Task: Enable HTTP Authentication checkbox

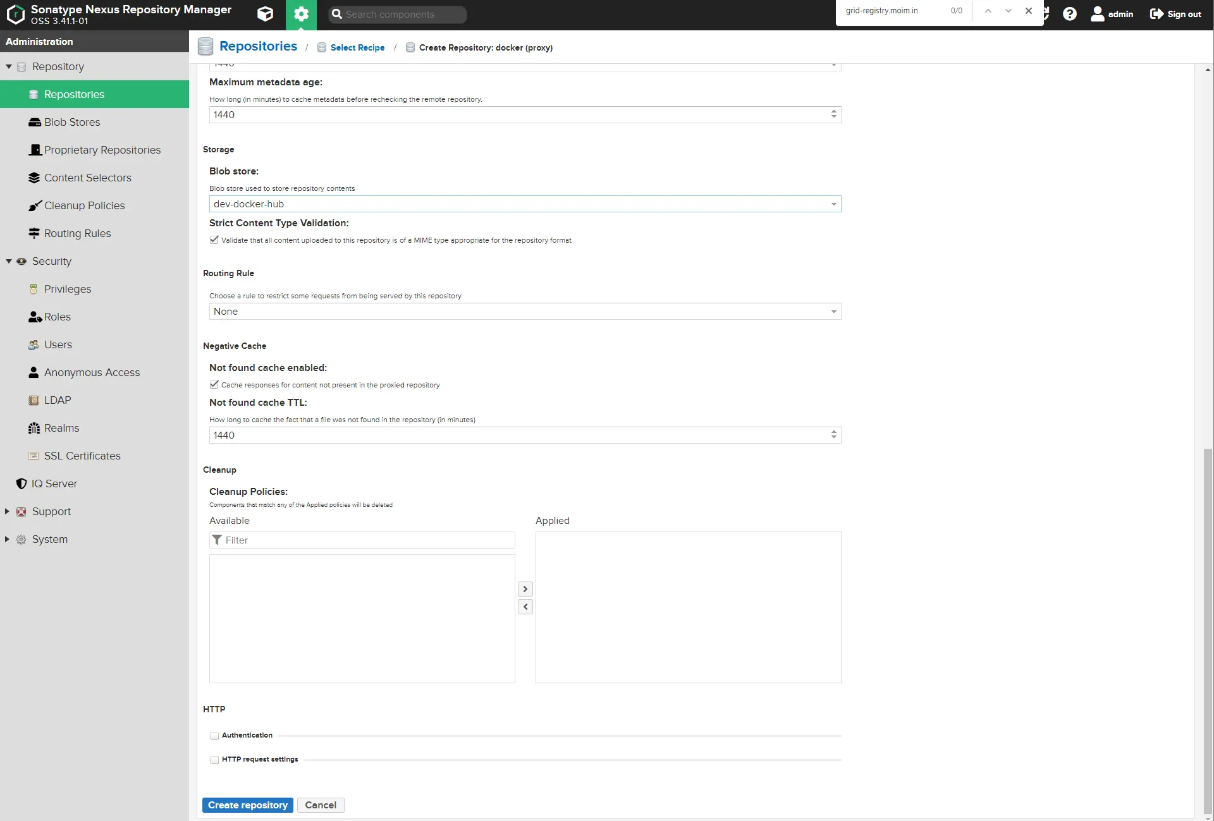Action: tap(215, 736)
